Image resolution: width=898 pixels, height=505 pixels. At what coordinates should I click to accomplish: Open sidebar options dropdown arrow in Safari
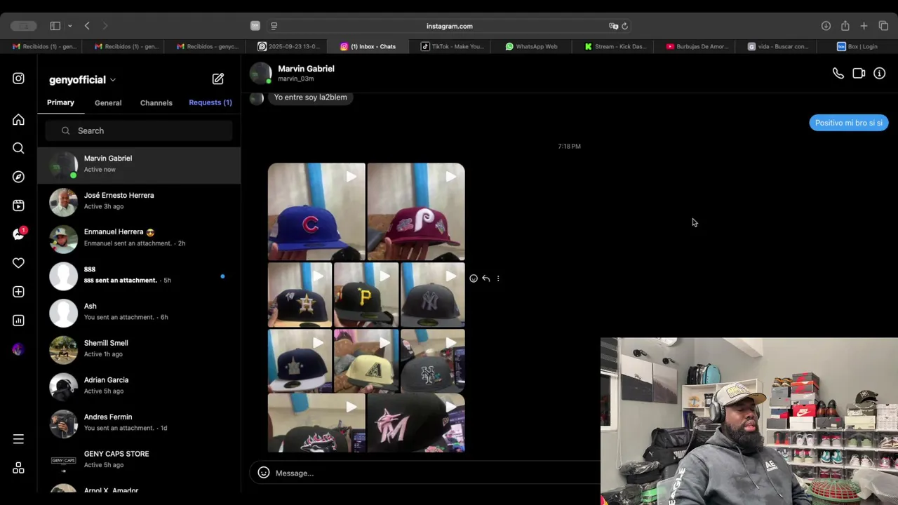tap(69, 26)
